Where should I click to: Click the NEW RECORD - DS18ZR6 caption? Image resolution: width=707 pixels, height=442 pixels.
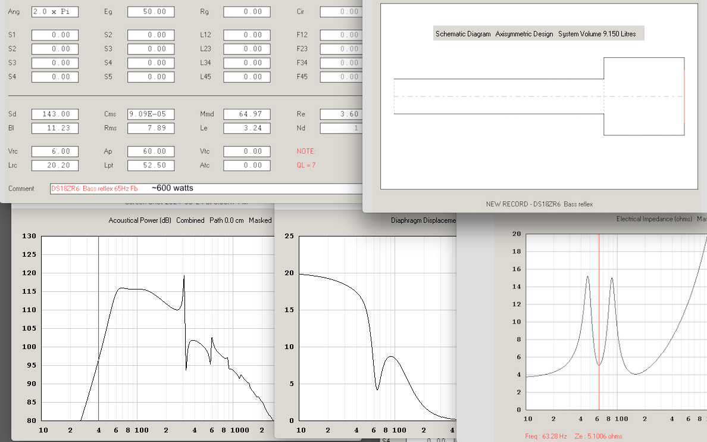click(539, 204)
